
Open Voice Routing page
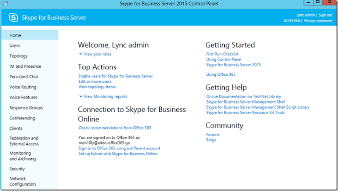click(23, 87)
